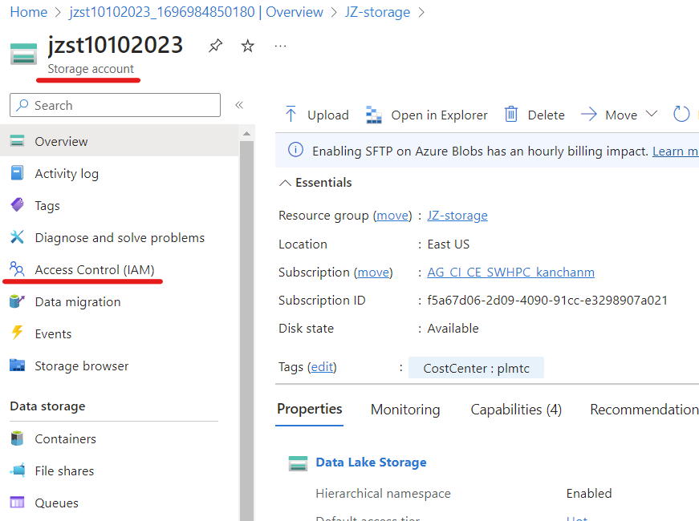
Task: Open Diagnose and solve problems icon
Action: tap(17, 237)
